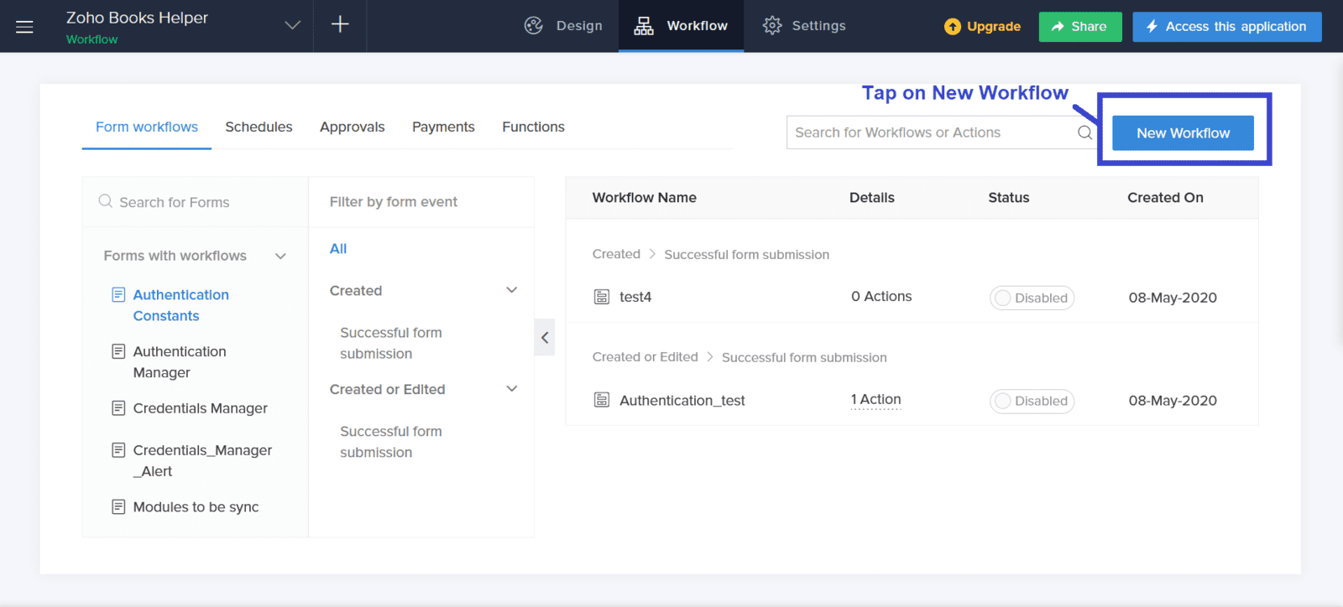
Task: Filter by Successful form submission under Created
Action: (x=391, y=343)
